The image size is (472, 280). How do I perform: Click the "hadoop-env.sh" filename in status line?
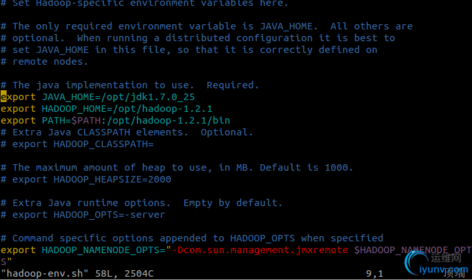coord(45,273)
